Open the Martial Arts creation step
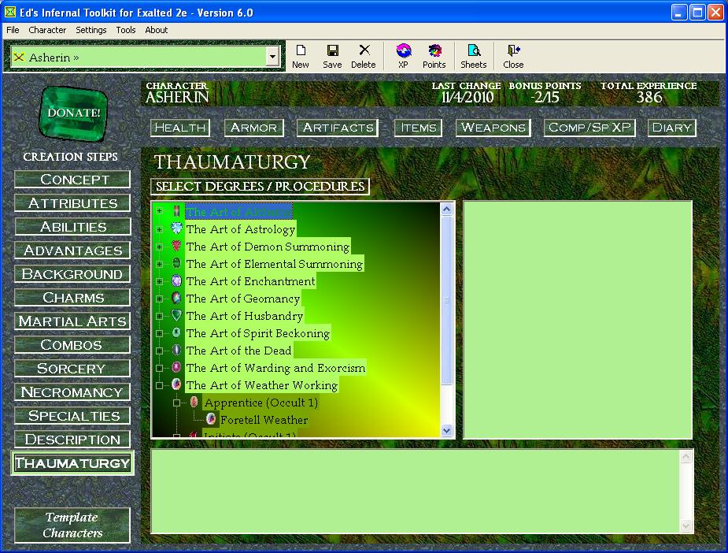The image size is (728, 553). pyautogui.click(x=72, y=321)
